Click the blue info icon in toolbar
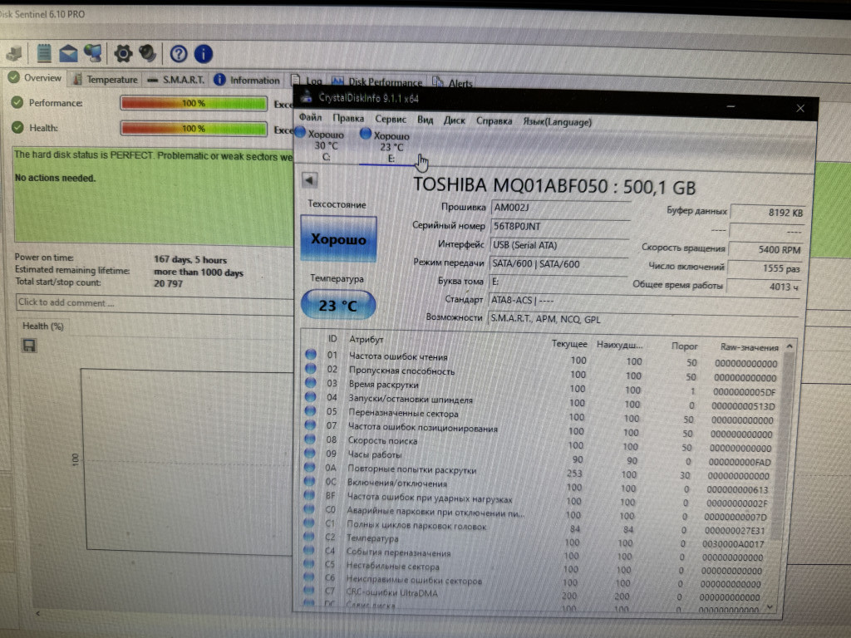The width and height of the screenshot is (851, 638). [x=203, y=55]
